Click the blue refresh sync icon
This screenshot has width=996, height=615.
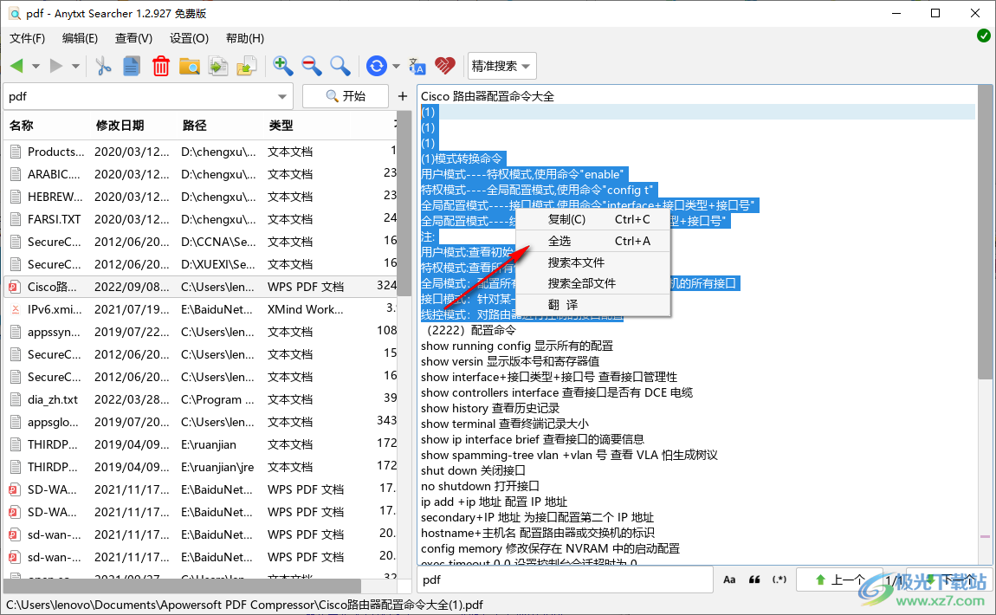376,66
